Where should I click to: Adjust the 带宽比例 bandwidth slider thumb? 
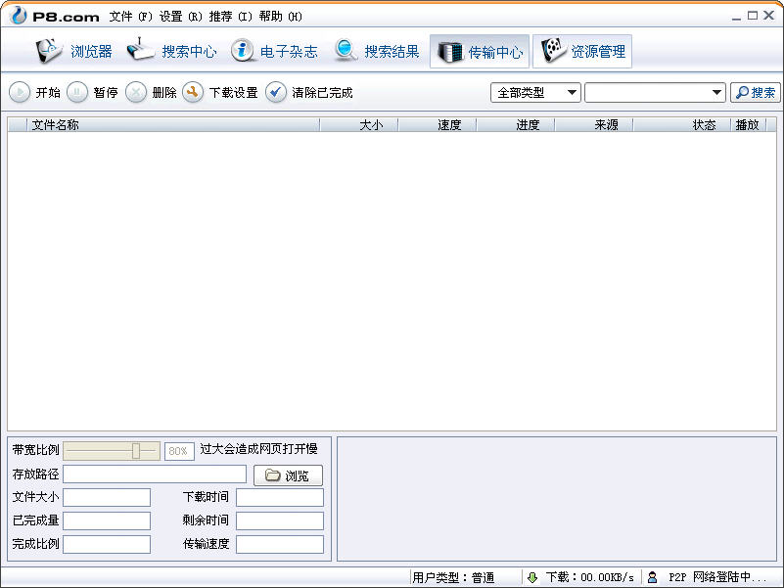coord(136,450)
